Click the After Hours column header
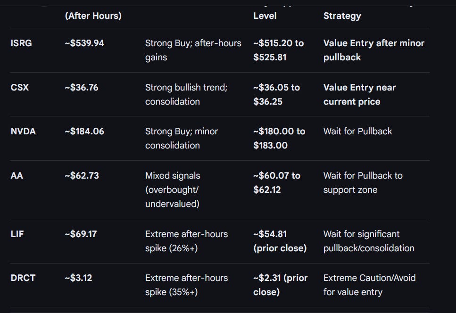456x313 pixels. 93,16
